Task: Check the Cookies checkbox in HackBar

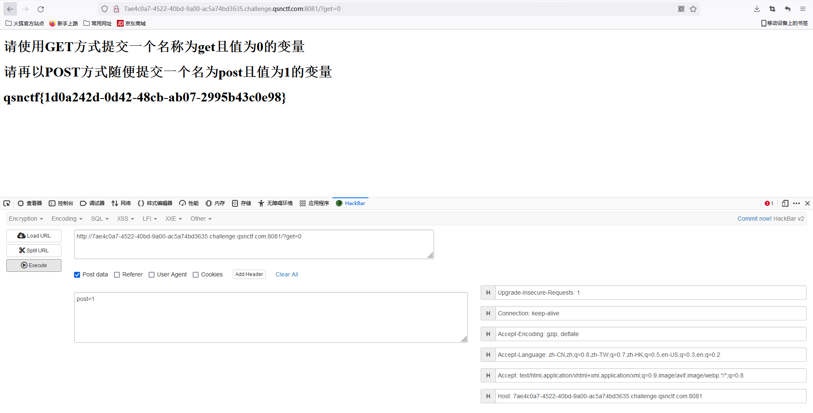Action: (196, 274)
